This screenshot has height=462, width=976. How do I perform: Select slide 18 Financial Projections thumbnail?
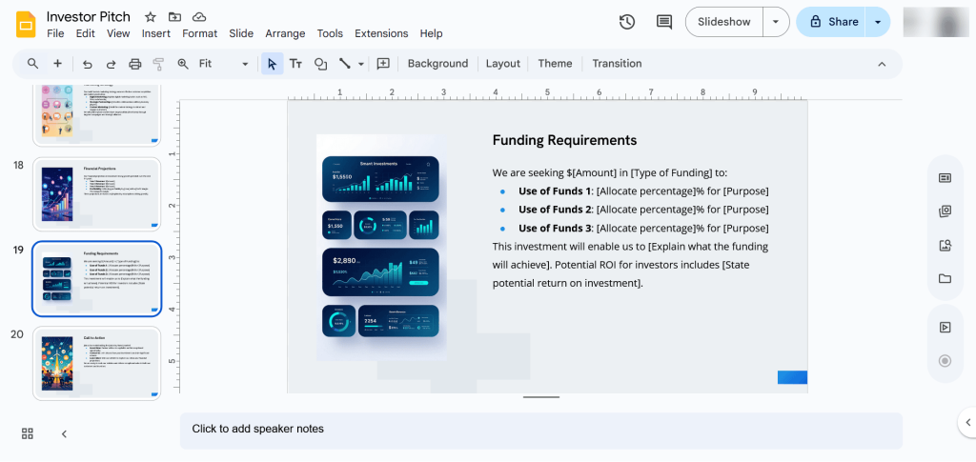(96, 194)
